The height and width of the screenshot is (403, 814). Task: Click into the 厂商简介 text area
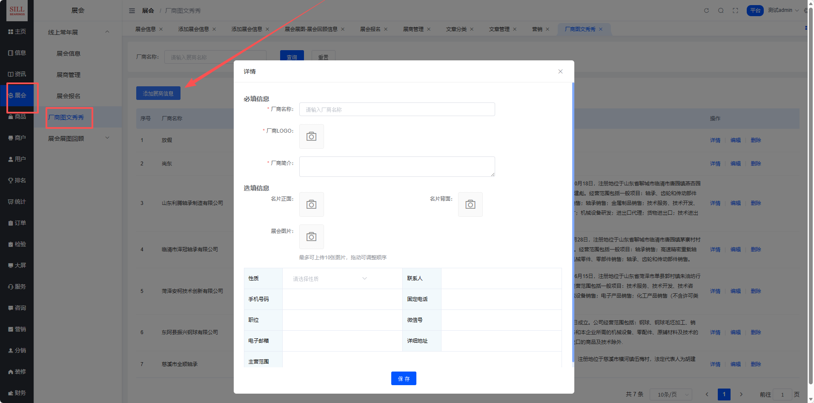(397, 167)
